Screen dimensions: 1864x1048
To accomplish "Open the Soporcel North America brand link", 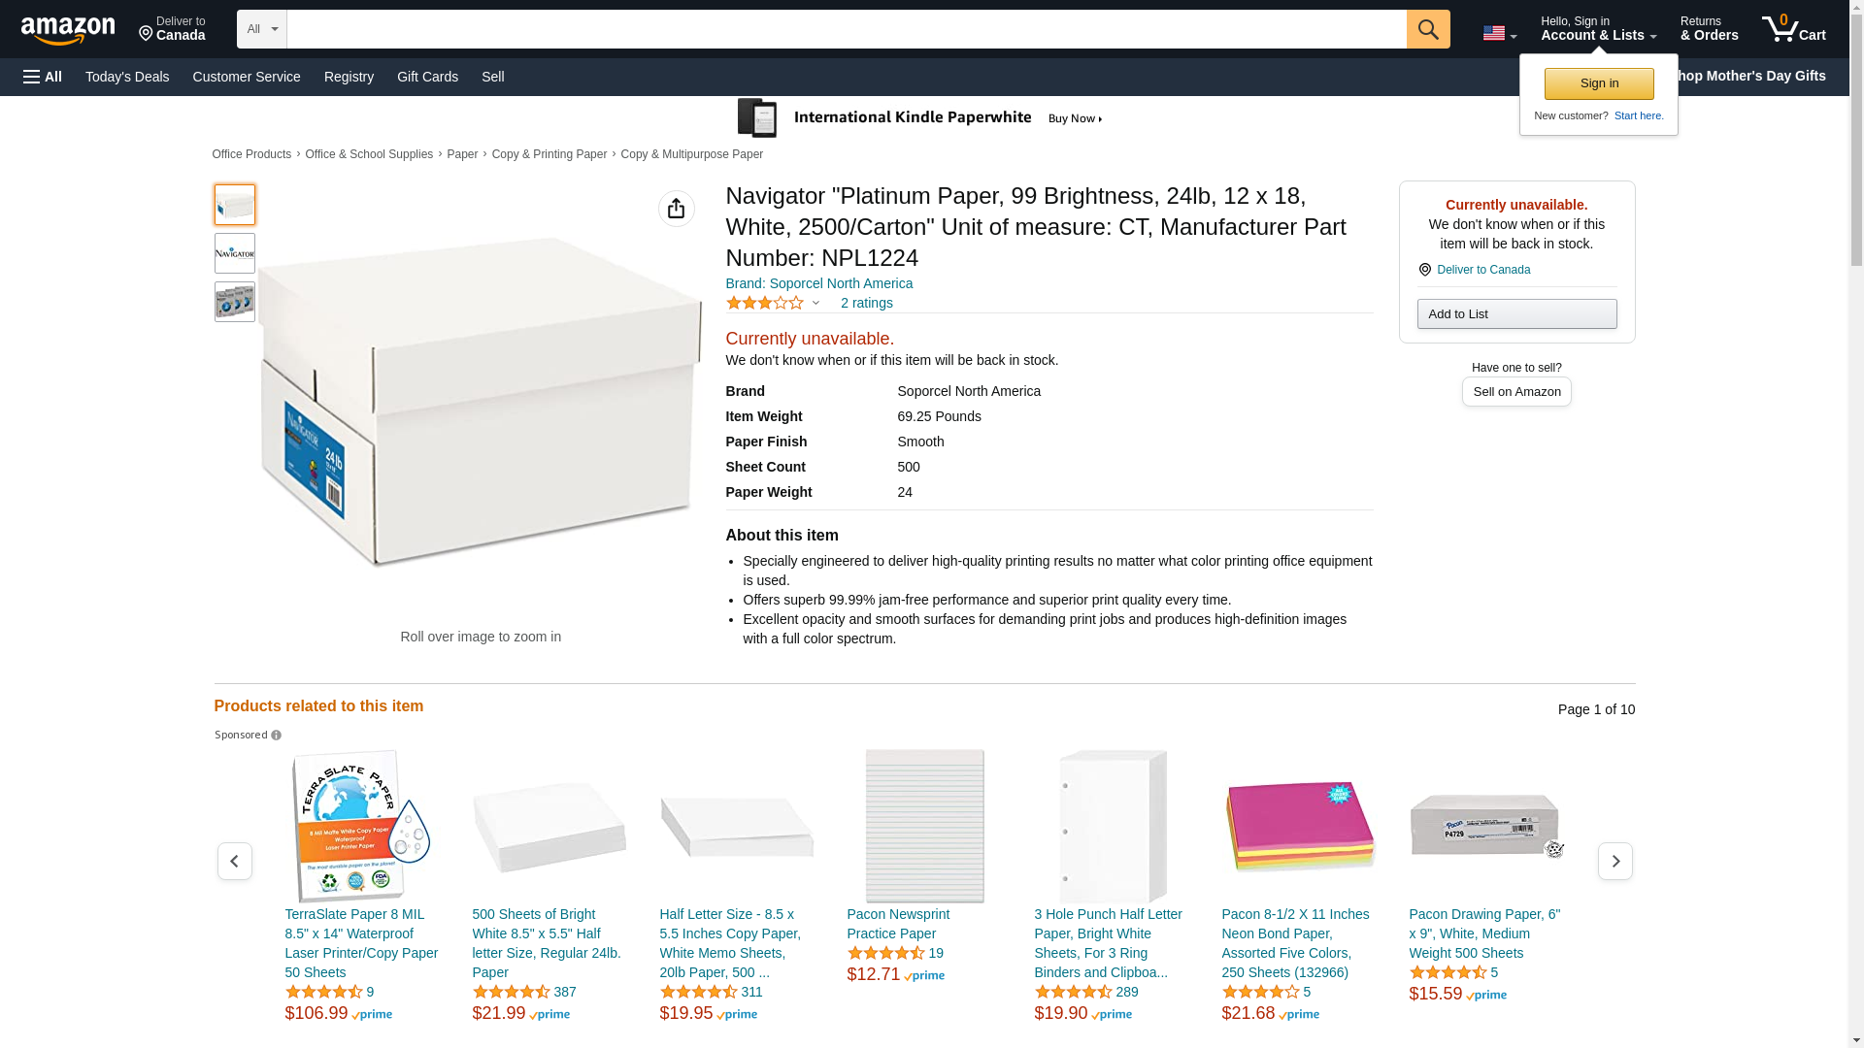I will 818,283.
